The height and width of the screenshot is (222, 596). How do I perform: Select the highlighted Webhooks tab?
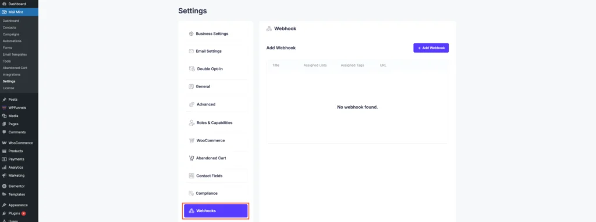coord(216,210)
